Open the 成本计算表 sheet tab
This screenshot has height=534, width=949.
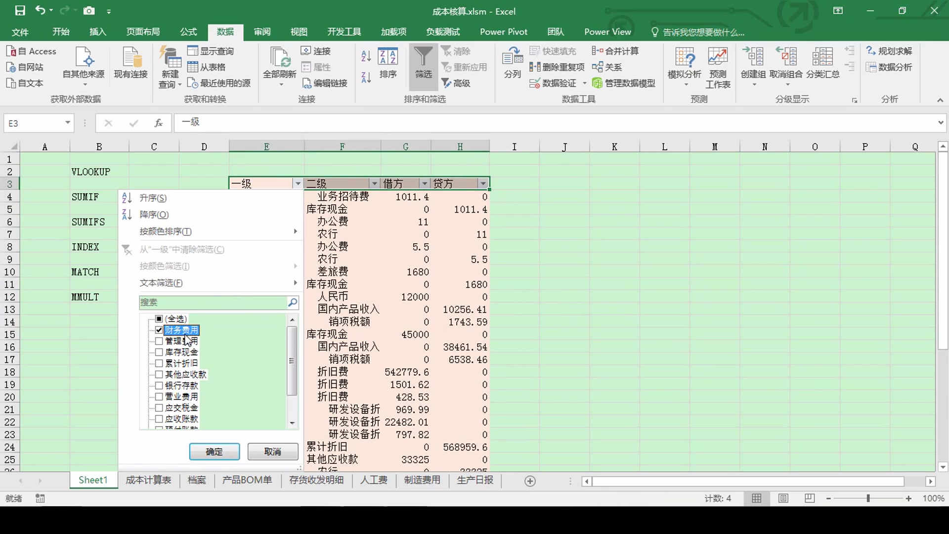pyautogui.click(x=148, y=480)
